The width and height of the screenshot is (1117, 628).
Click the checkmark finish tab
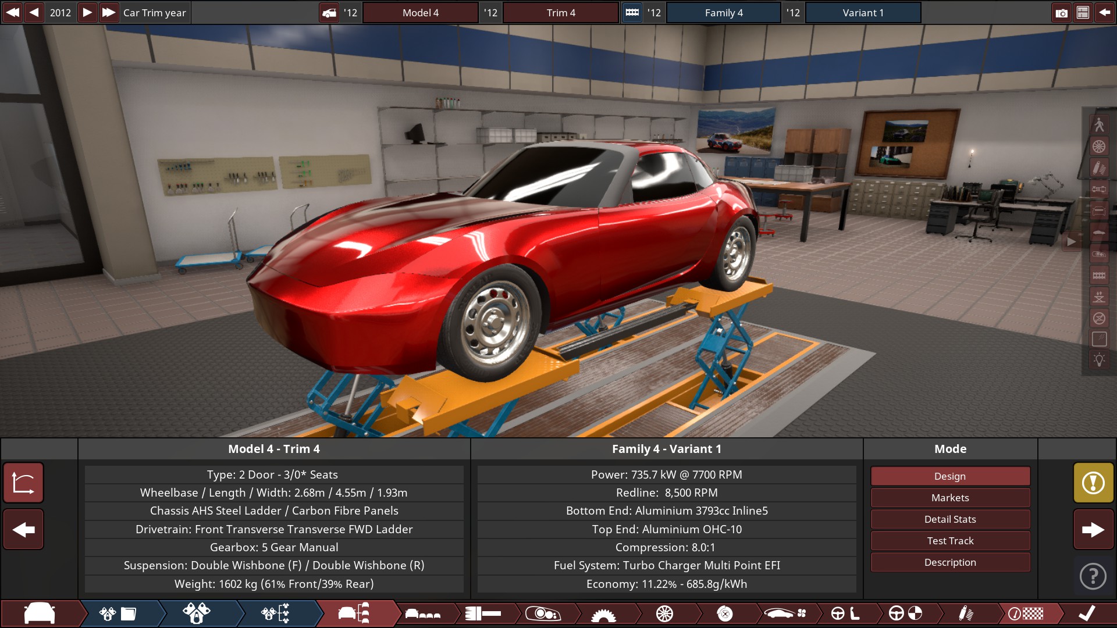coord(1087,613)
